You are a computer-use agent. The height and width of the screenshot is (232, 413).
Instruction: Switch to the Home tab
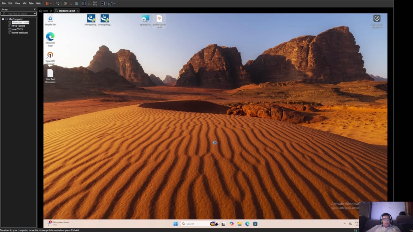[x=44, y=11]
